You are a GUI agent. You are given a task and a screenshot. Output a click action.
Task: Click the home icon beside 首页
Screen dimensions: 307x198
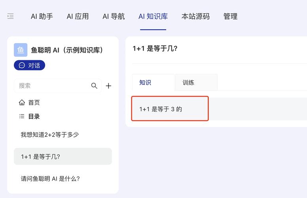[x=22, y=102]
